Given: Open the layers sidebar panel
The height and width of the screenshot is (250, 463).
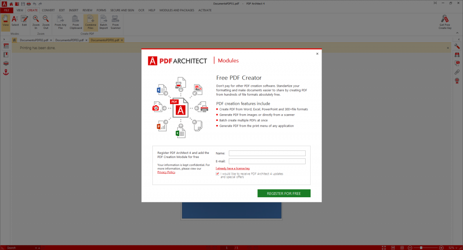Looking at the screenshot, I should [x=6, y=63].
